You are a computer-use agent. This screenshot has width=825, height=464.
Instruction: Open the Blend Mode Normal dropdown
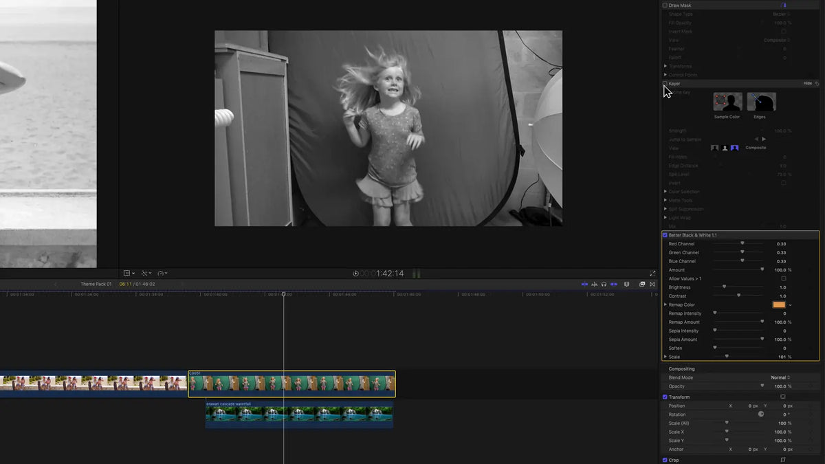point(780,377)
